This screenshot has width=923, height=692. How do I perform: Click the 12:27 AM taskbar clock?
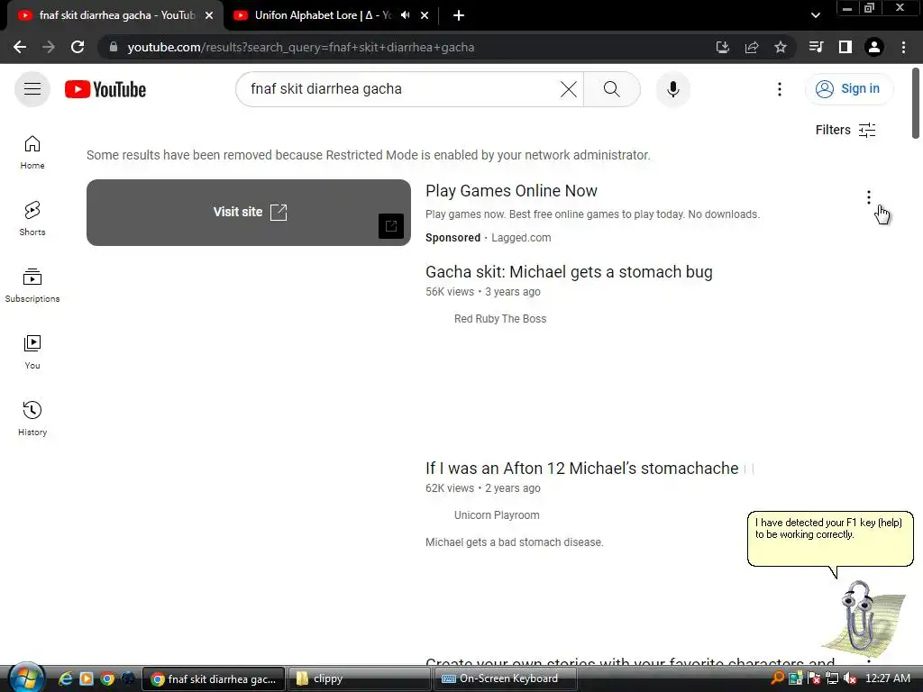pos(888,678)
